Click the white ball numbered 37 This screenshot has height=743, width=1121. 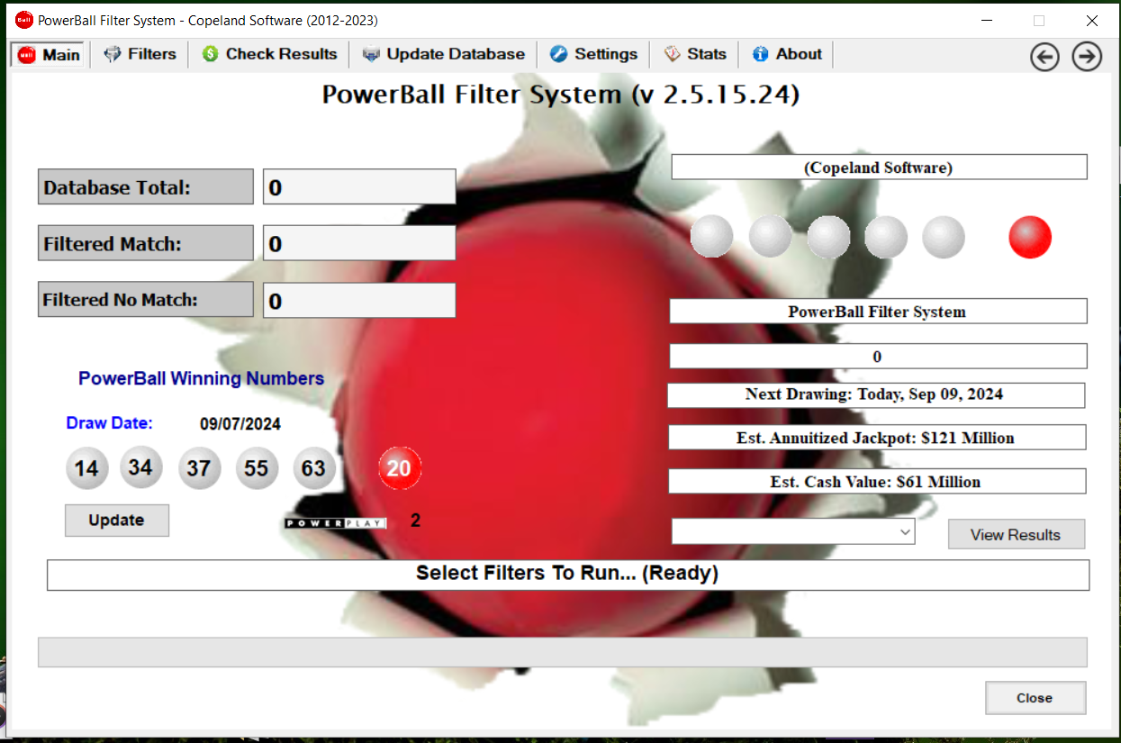(199, 468)
